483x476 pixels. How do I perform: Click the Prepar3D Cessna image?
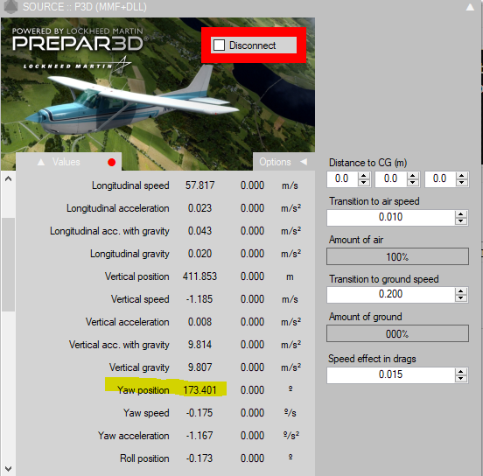pos(157,93)
